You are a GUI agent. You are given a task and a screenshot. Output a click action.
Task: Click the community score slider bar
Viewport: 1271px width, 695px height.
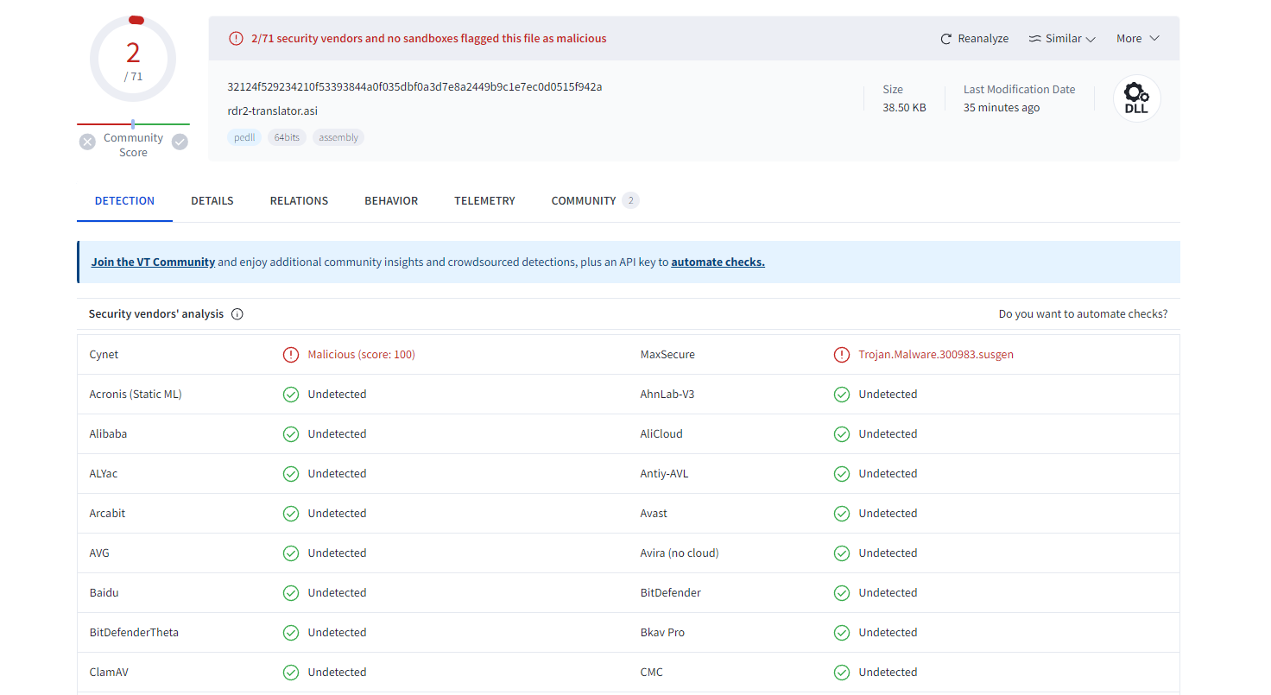point(133,124)
